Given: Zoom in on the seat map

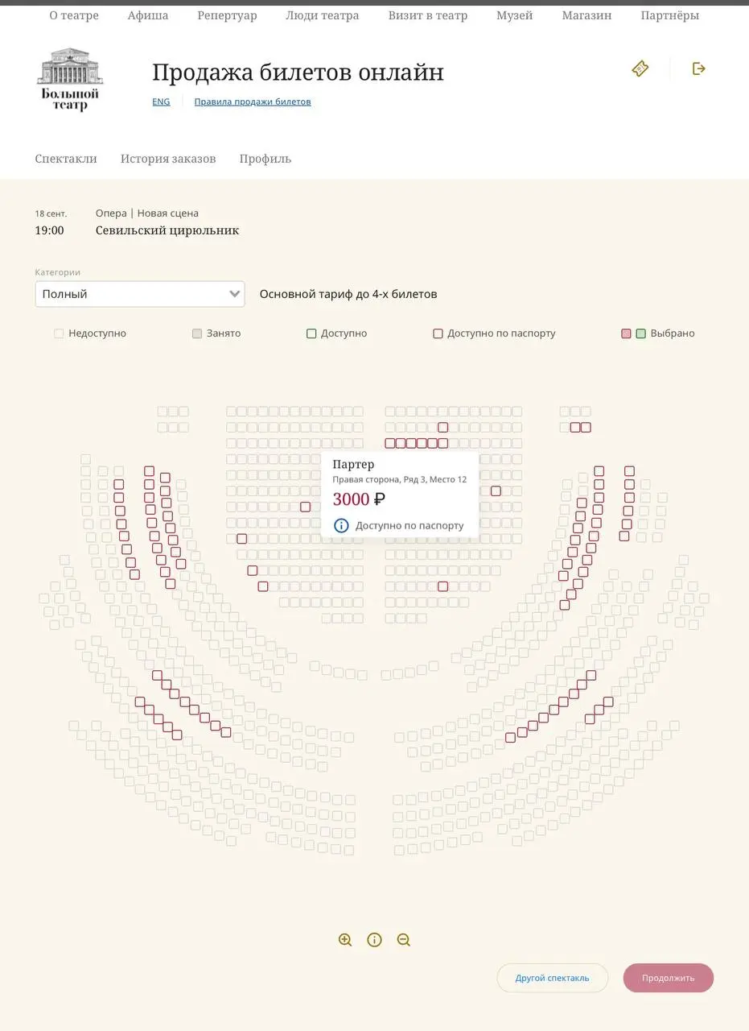Looking at the screenshot, I should coord(345,940).
